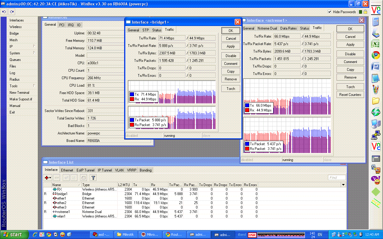Click the undo arrow in WinBox toolbar
This screenshot has height=239, width=383.
click(4, 12)
